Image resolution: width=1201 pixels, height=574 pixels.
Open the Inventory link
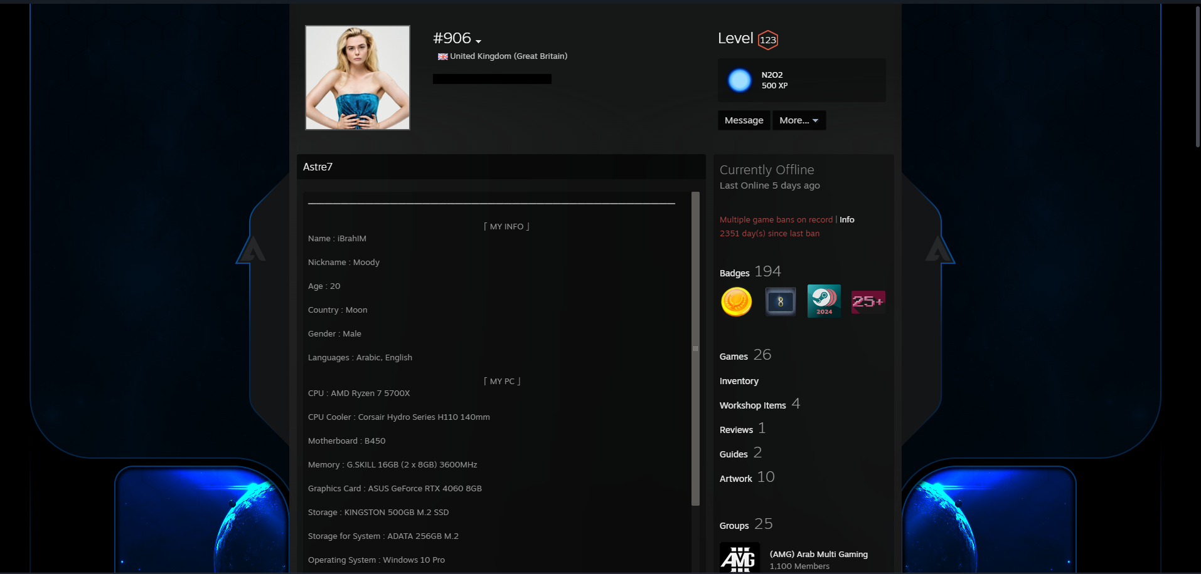tap(739, 381)
